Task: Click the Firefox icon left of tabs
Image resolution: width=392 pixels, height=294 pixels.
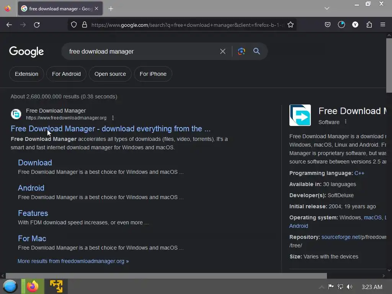Action: click(x=8, y=8)
